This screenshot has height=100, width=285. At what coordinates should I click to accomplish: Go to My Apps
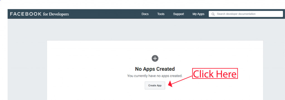pyautogui.click(x=198, y=14)
